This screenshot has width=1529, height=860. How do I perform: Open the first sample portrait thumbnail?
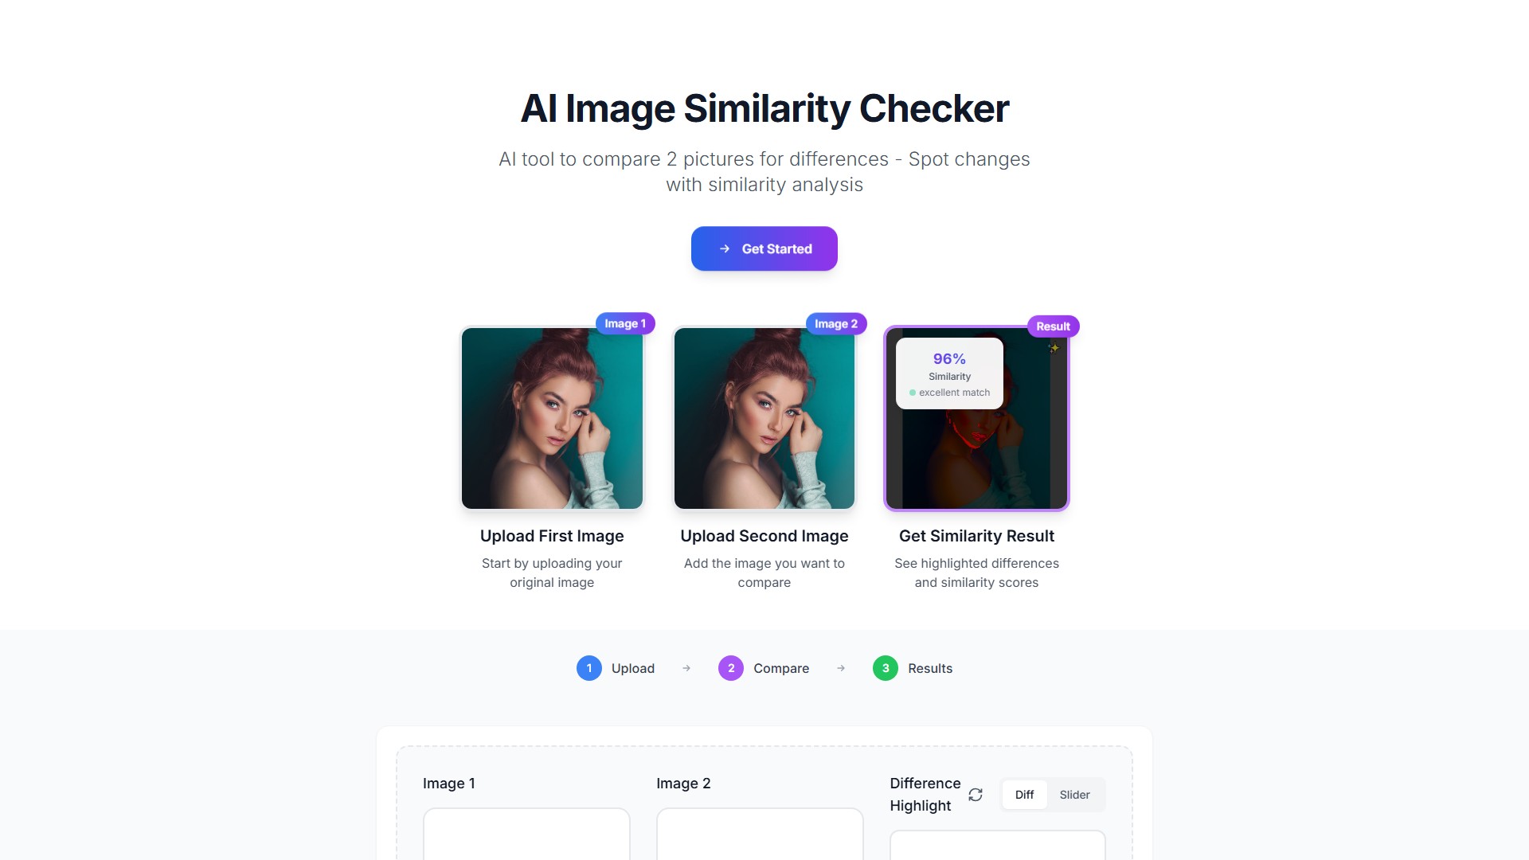click(552, 418)
